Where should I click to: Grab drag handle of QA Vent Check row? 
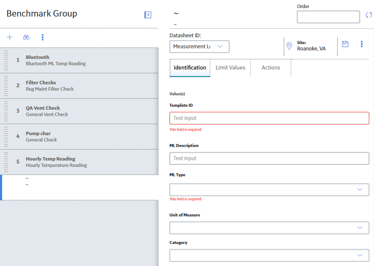(6, 111)
